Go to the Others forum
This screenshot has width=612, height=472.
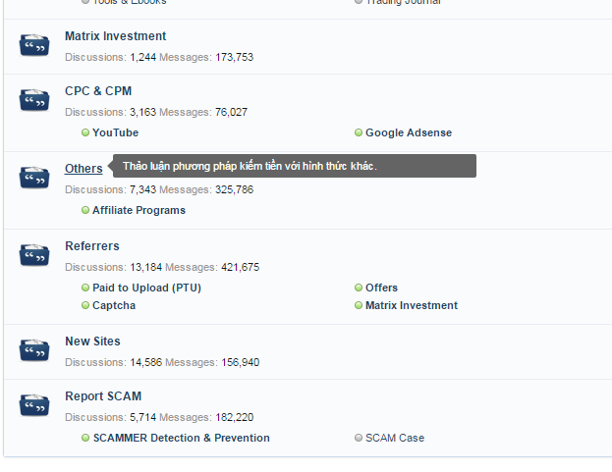pos(83,169)
